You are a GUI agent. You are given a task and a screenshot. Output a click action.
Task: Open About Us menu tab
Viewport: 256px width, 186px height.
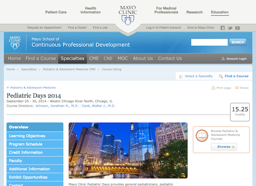[143, 58]
